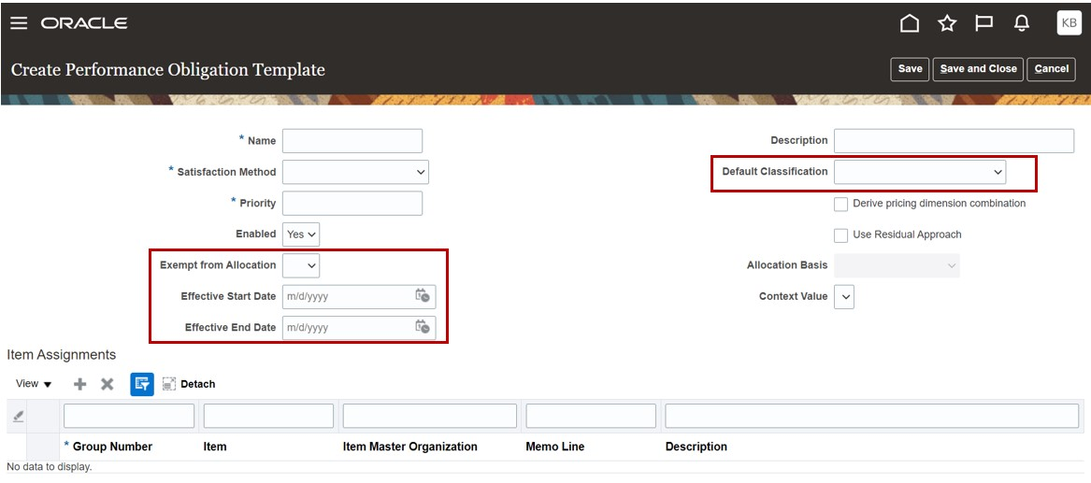
Task: Sort by Item Master Organization header
Action: [410, 447]
